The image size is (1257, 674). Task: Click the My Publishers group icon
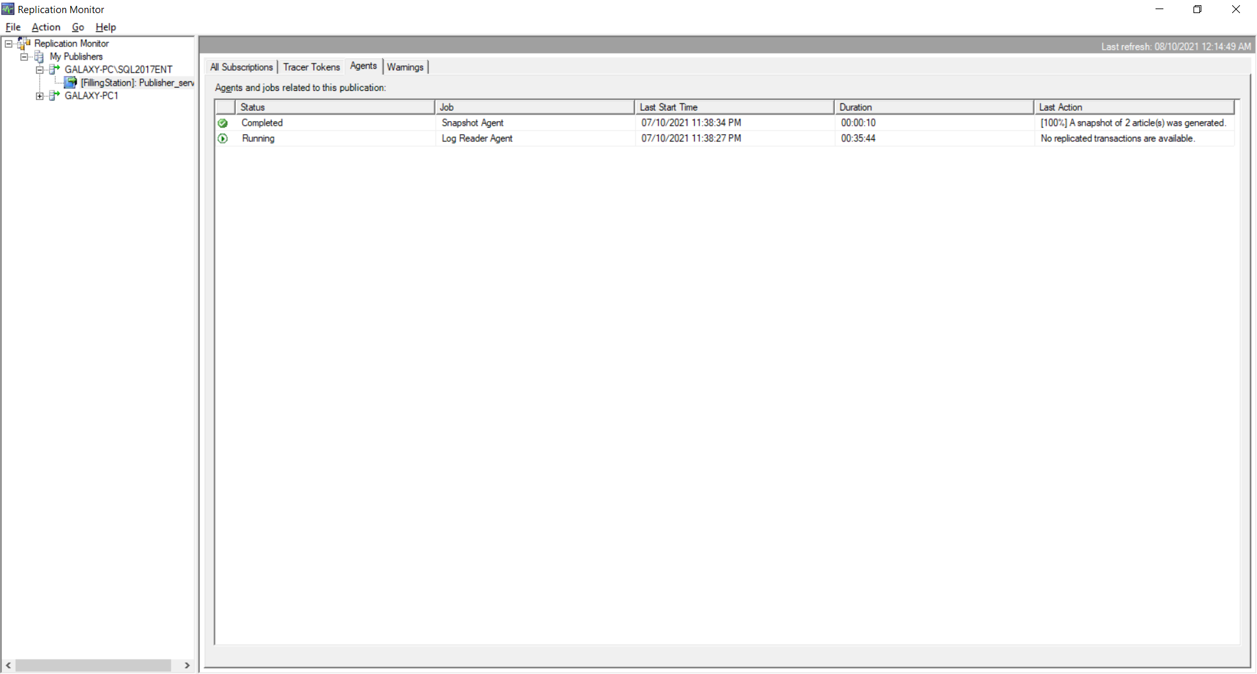click(39, 57)
